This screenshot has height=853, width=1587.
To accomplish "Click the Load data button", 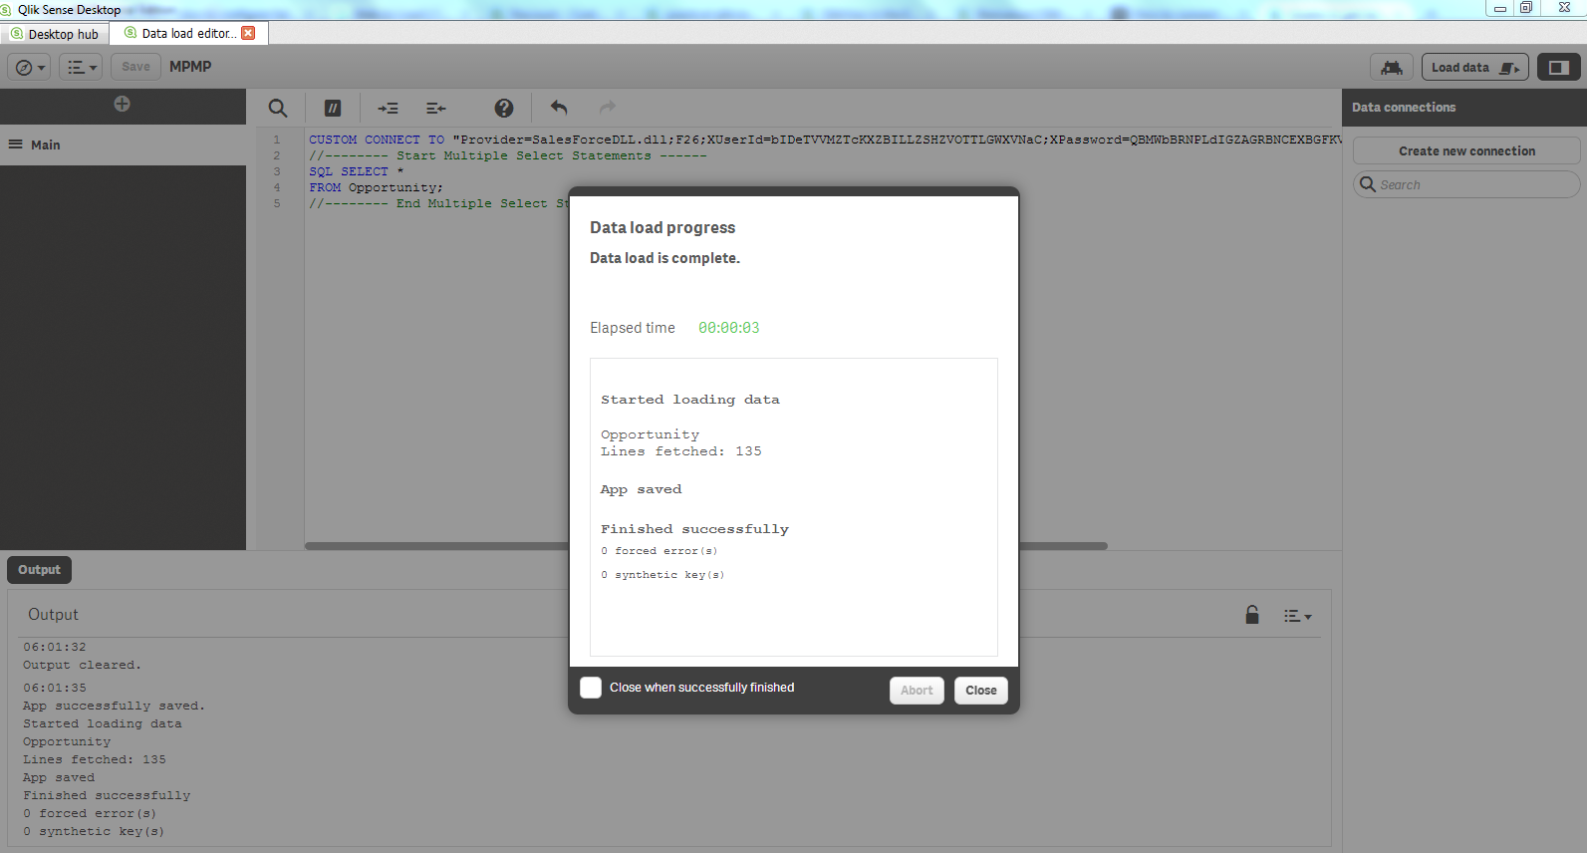I will (1474, 68).
